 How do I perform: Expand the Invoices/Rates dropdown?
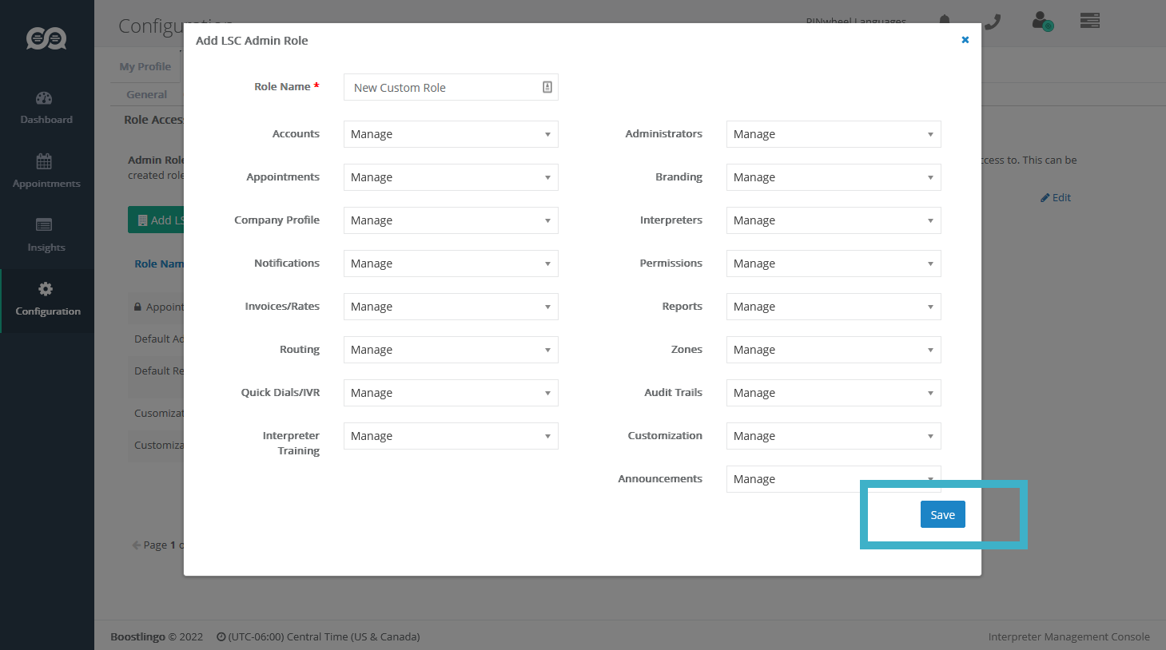pyautogui.click(x=451, y=307)
